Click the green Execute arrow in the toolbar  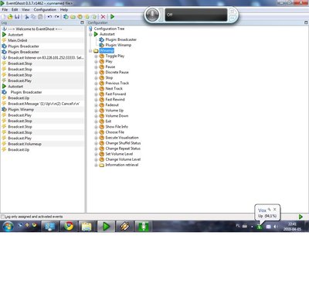(112, 17)
